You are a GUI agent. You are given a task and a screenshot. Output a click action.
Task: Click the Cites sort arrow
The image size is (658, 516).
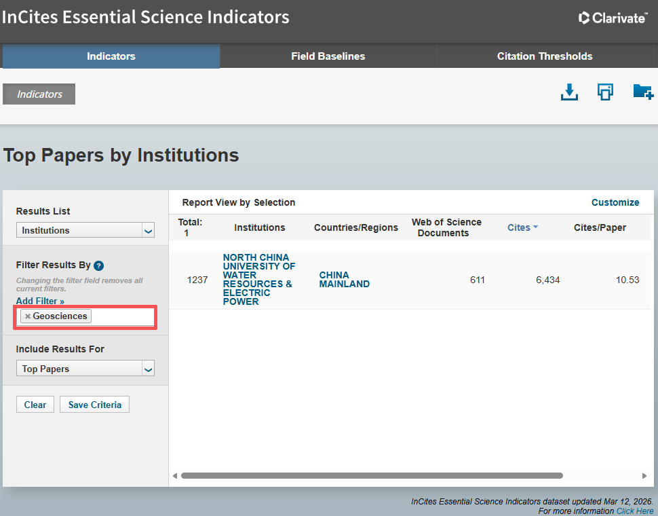click(535, 227)
